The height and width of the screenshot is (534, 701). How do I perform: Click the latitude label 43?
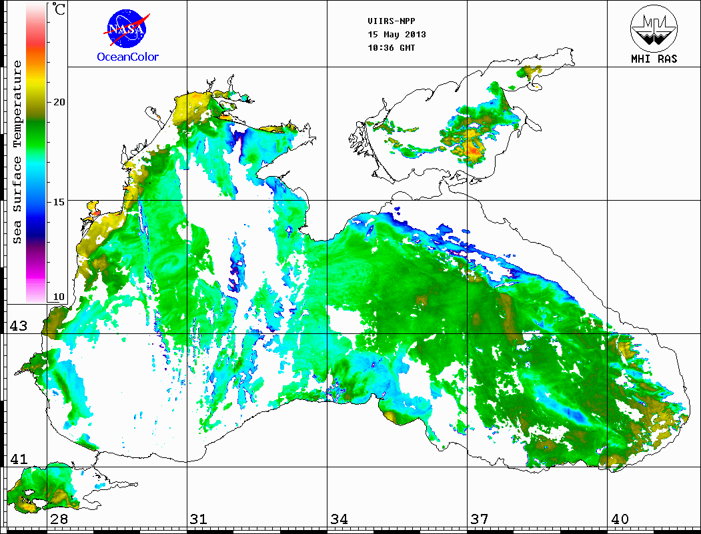(19, 326)
